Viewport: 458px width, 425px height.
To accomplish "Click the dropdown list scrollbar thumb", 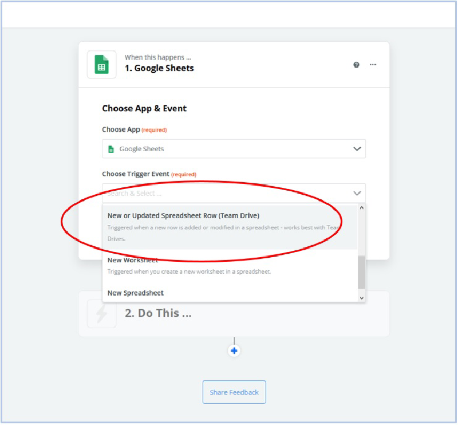I will 362,272.
